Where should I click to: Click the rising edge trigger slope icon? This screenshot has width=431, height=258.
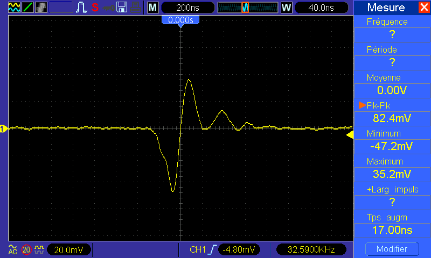coord(211,249)
